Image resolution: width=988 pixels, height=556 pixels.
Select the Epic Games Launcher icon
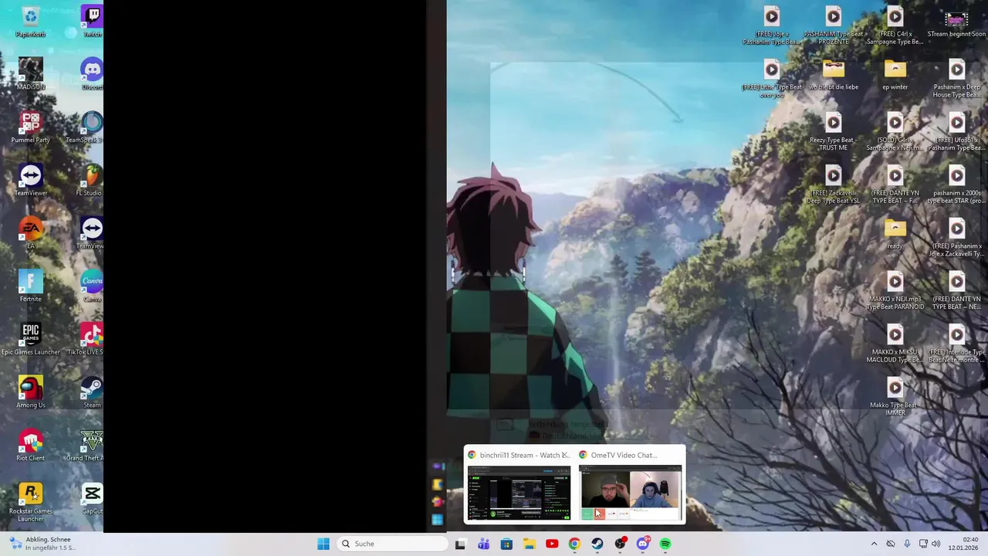click(31, 339)
